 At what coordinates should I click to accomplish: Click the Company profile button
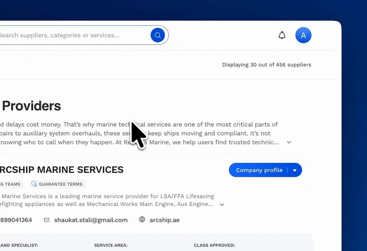pyautogui.click(x=259, y=170)
